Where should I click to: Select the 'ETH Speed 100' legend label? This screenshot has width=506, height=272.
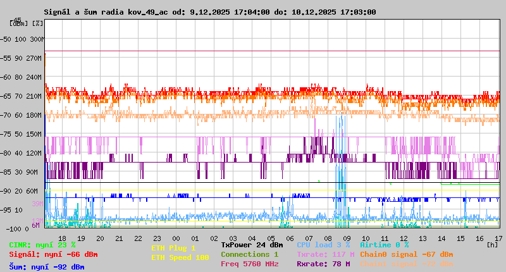(x=180, y=257)
